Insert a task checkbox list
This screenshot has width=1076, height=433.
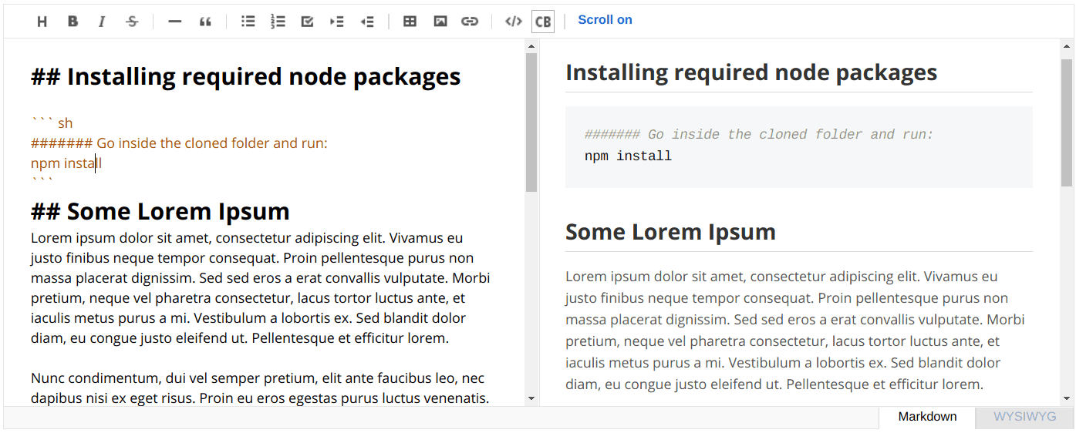pyautogui.click(x=307, y=22)
